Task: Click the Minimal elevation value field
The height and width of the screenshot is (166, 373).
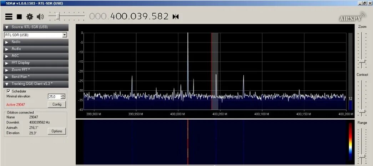Action: point(54,96)
